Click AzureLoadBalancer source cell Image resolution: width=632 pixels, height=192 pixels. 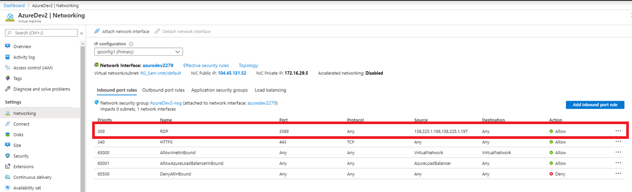click(x=432, y=163)
